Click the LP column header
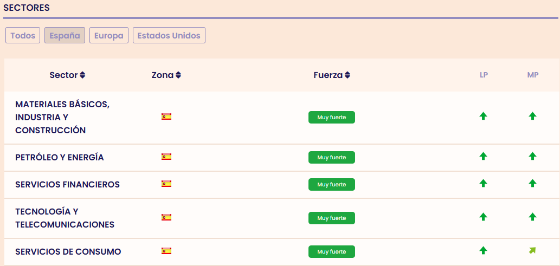 point(484,75)
